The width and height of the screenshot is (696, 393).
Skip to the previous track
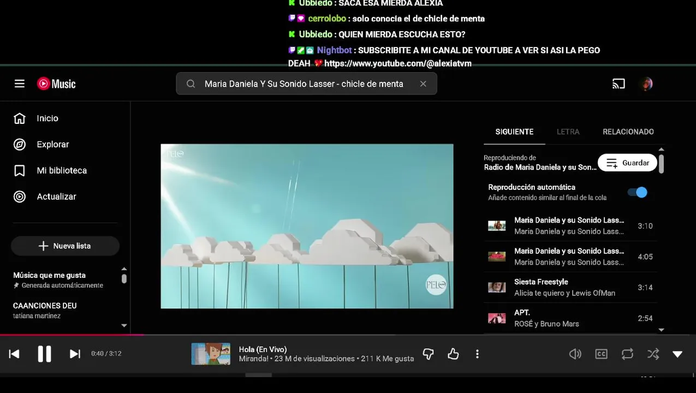point(15,354)
